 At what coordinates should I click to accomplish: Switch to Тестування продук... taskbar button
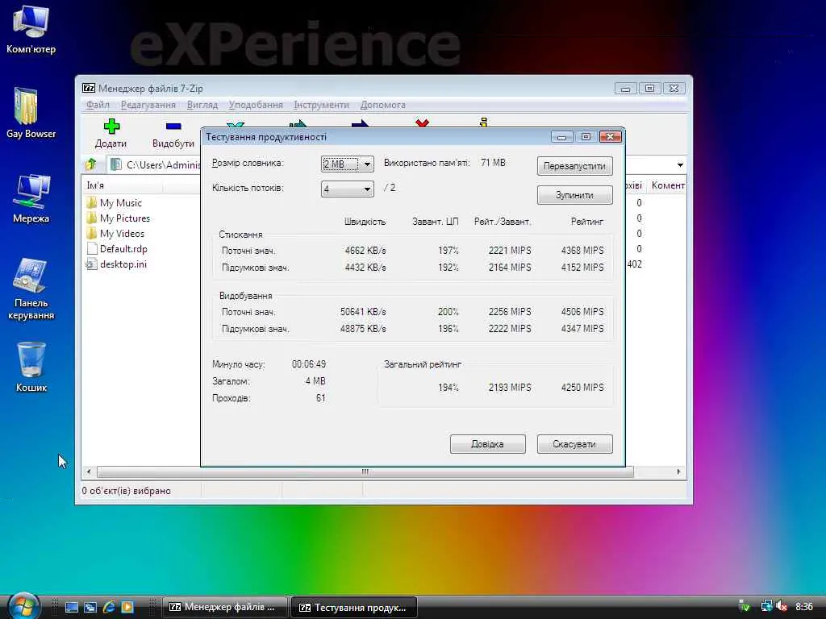point(355,607)
